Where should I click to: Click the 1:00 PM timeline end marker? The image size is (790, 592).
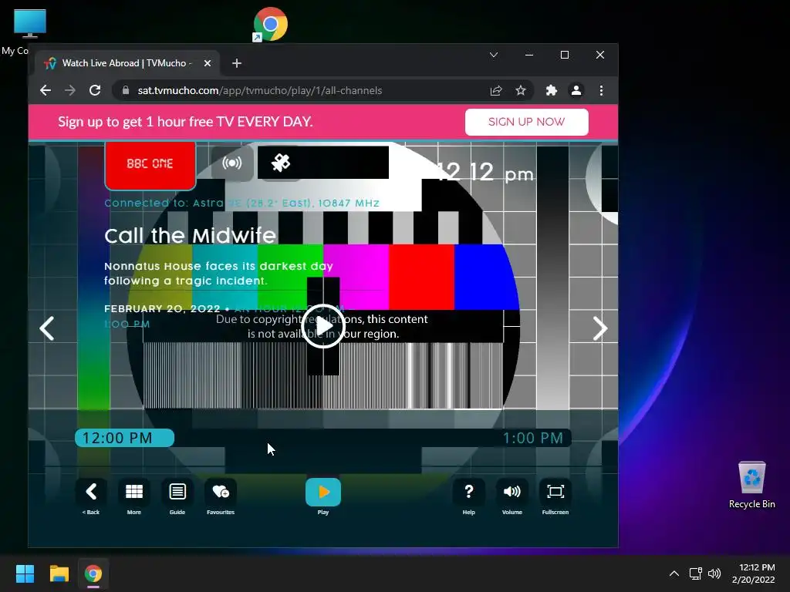[533, 438]
